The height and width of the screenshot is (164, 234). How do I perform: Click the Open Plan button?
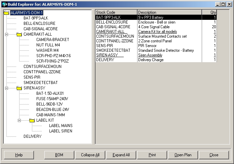(x=183, y=155)
